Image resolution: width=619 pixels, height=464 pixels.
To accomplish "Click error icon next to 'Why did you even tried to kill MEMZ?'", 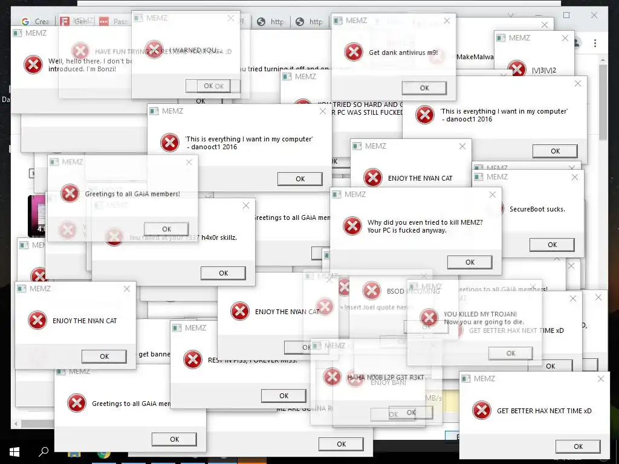I will pos(352,226).
